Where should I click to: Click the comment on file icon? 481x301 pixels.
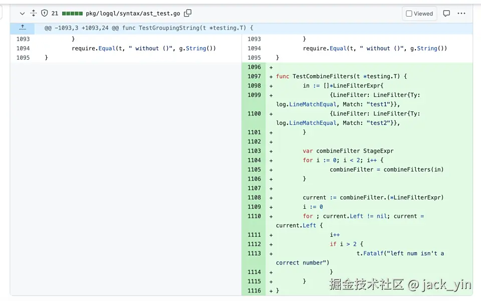(x=446, y=14)
